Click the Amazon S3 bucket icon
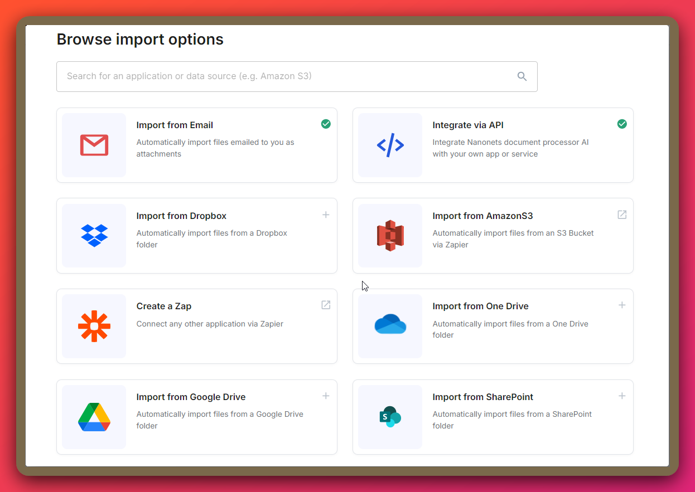 389,236
